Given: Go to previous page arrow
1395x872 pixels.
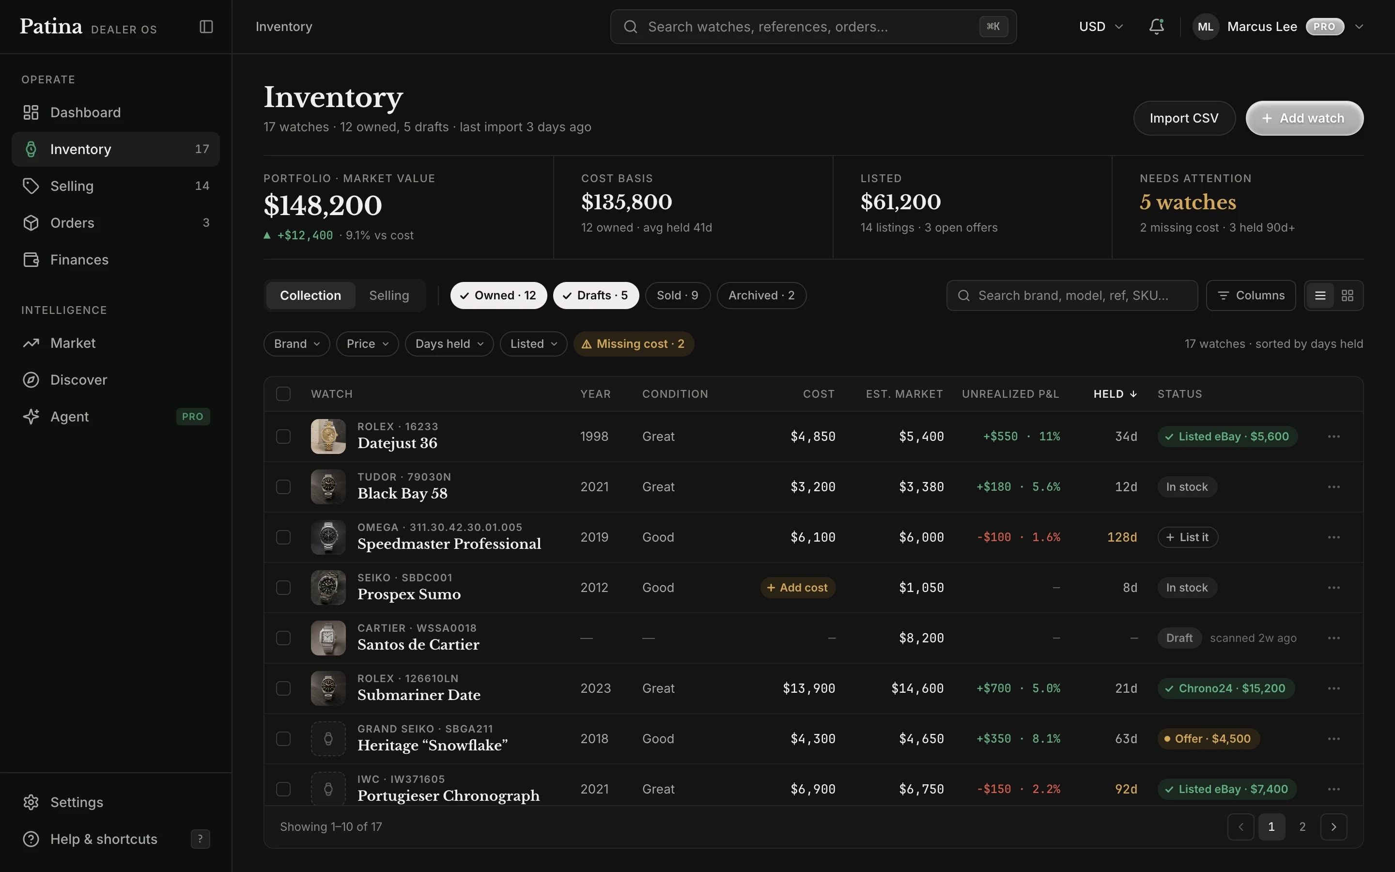Looking at the screenshot, I should tap(1240, 827).
